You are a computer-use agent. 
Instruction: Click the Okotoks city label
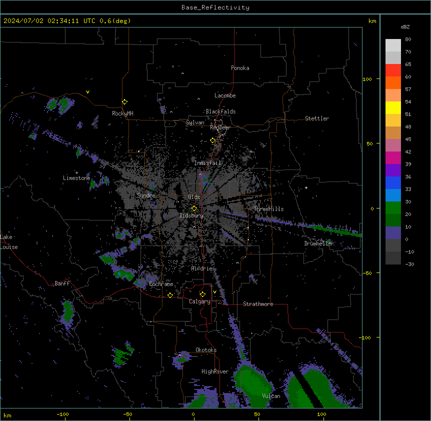pyautogui.click(x=206, y=350)
